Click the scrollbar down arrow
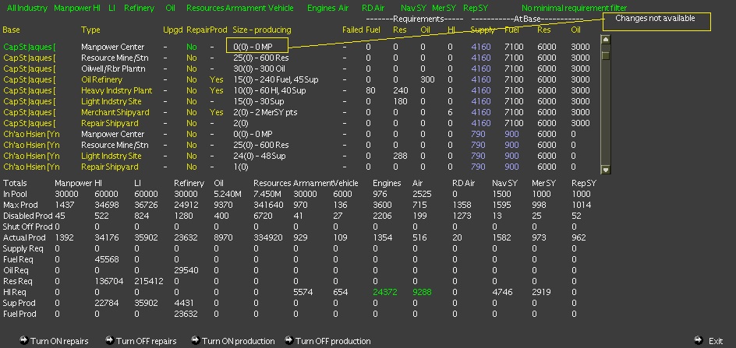736x348 pixels. [606, 170]
